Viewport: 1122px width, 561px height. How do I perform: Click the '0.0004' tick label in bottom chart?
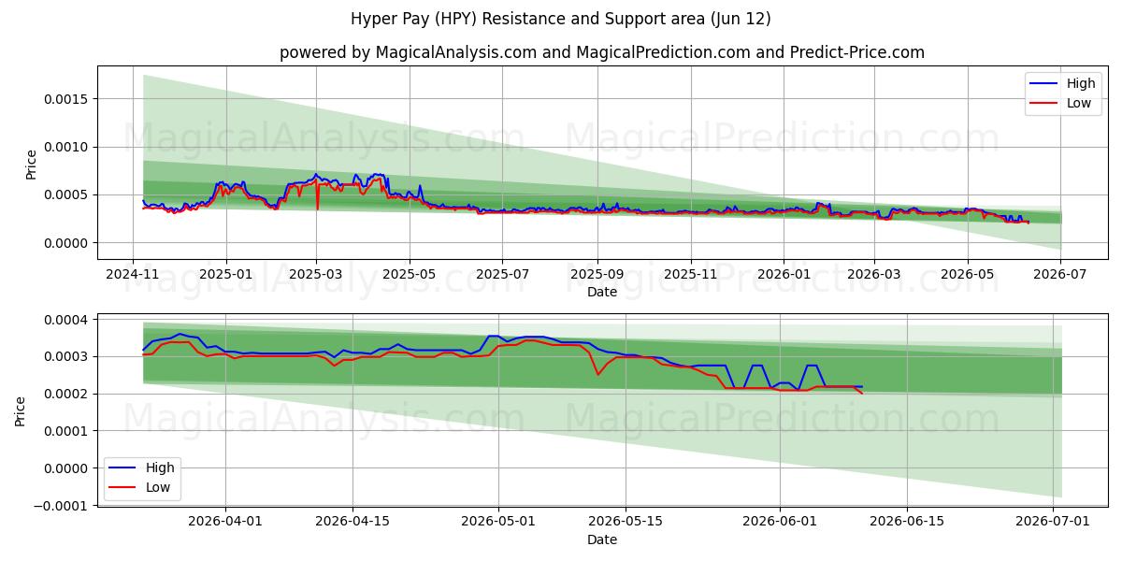coord(68,320)
